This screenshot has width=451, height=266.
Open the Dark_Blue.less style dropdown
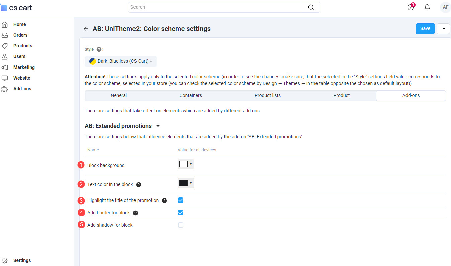121,61
